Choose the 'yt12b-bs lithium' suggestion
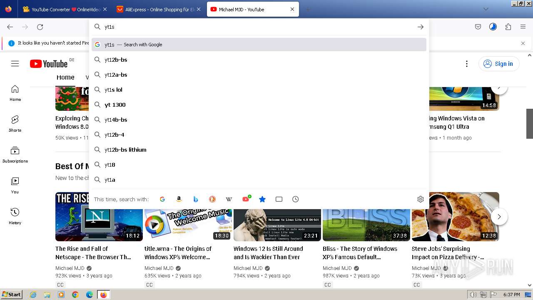 pyautogui.click(x=259, y=150)
